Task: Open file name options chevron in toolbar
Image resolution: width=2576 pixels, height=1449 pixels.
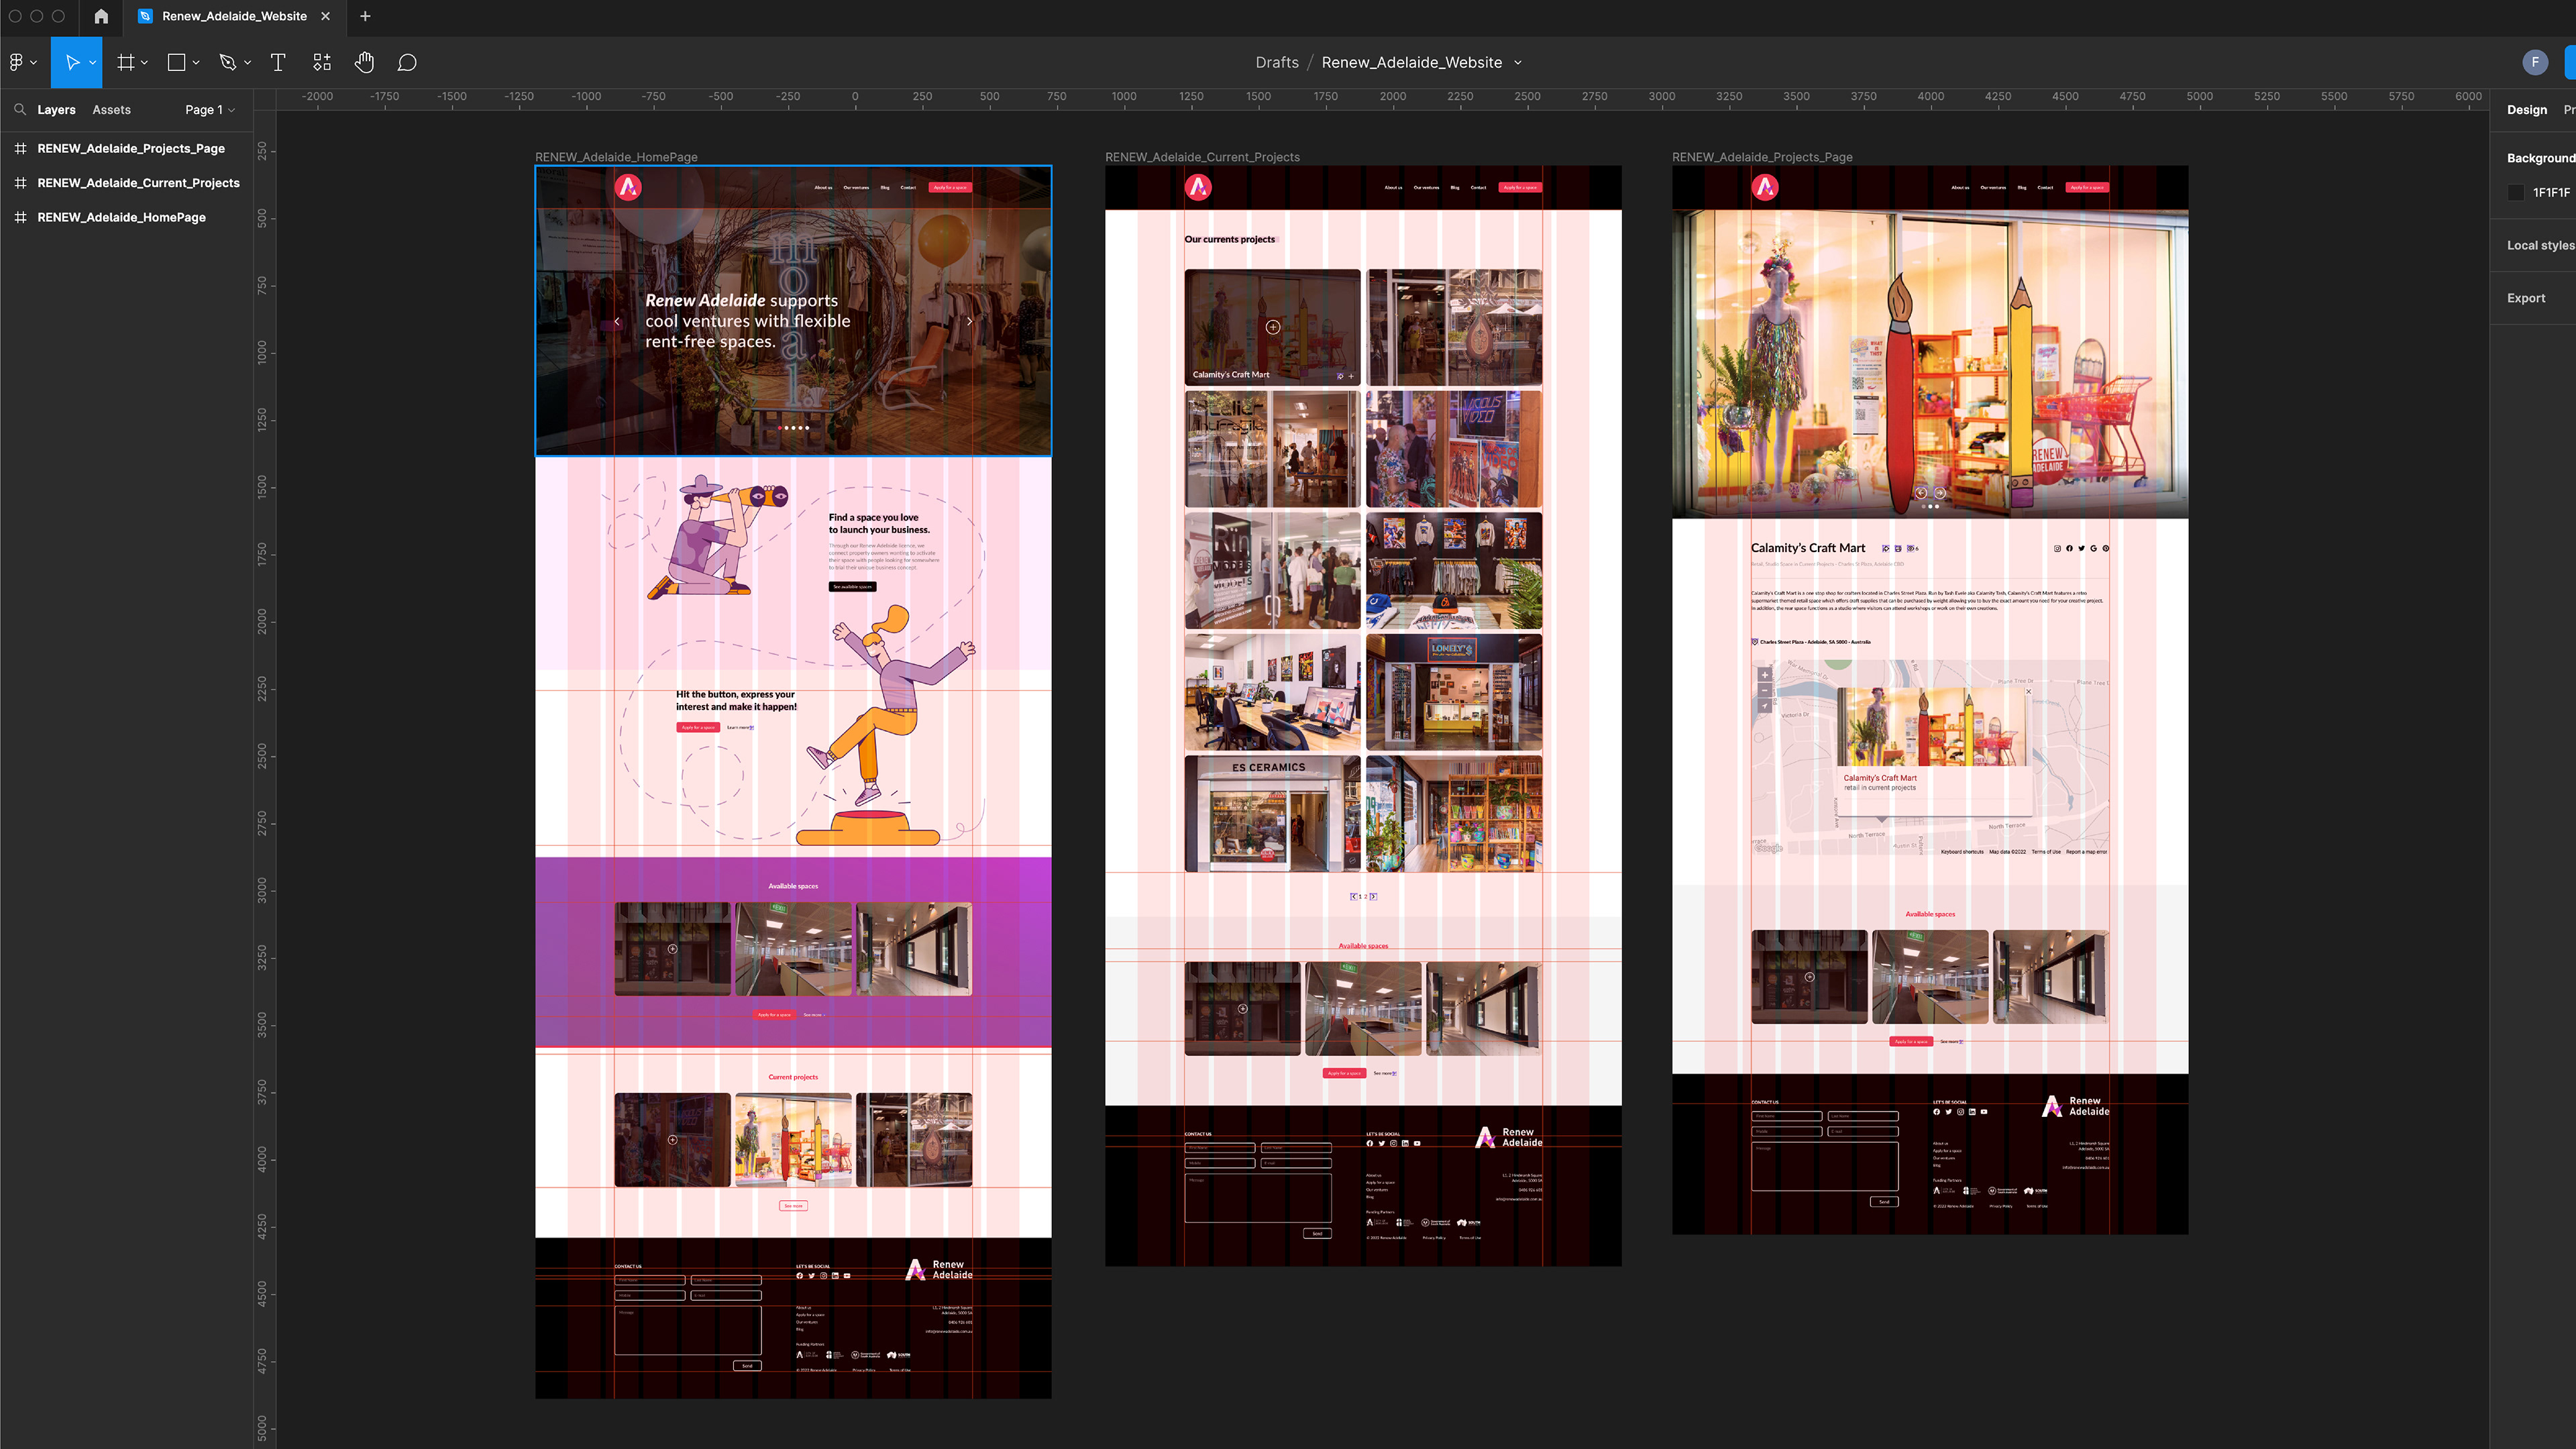Action: coord(1518,62)
